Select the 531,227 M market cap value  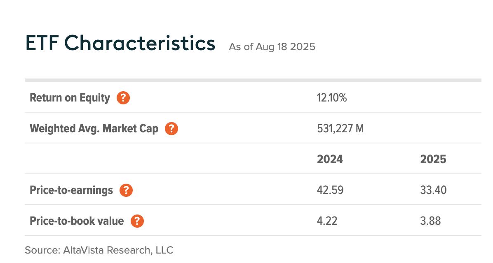point(340,129)
